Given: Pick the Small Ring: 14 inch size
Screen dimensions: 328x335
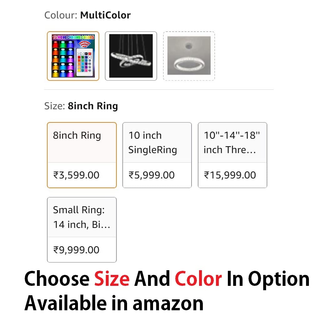Looking at the screenshot, I should [x=82, y=217].
